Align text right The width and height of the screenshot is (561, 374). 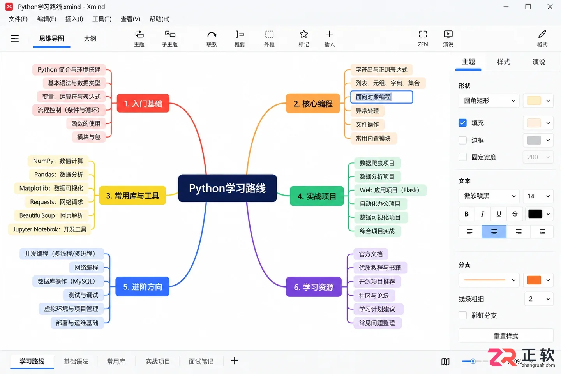tap(519, 232)
